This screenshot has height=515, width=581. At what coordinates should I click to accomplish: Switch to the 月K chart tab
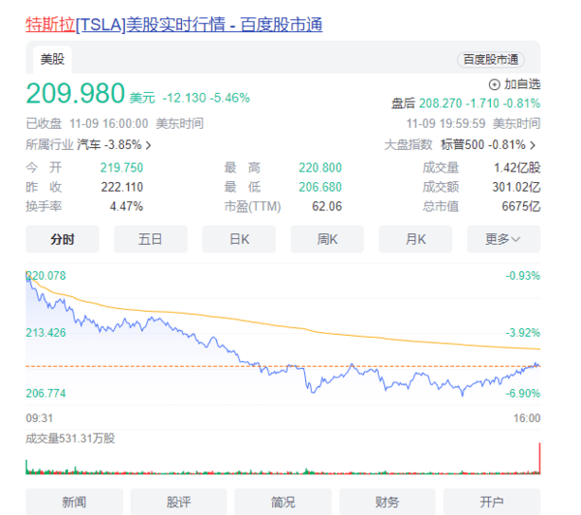415,239
